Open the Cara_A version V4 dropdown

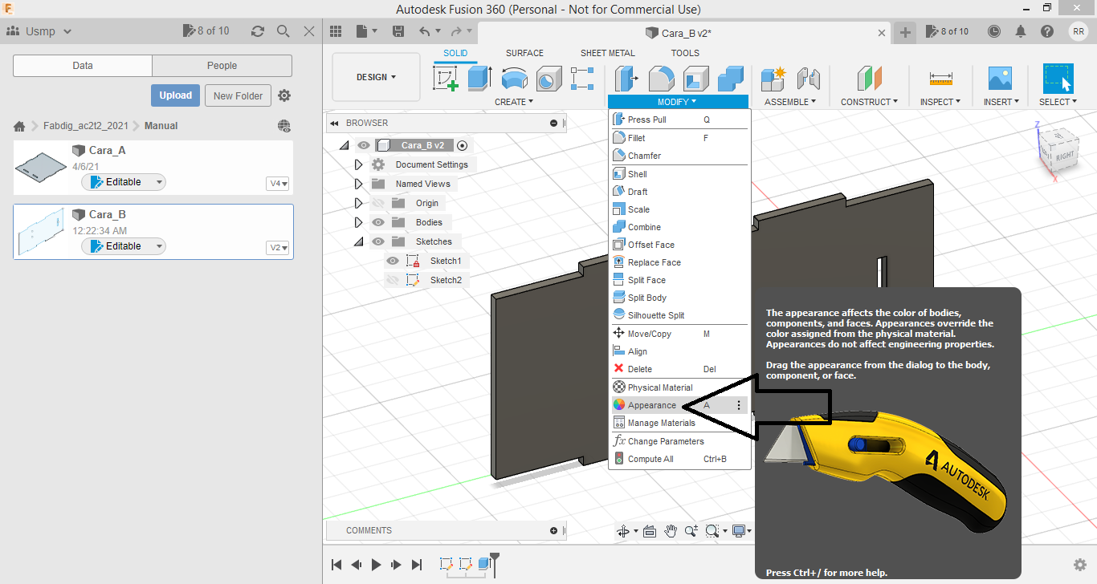[x=278, y=184]
